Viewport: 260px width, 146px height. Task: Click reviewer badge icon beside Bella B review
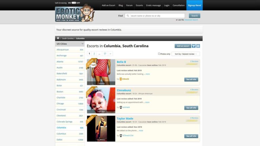pyautogui.click(x=121, y=79)
